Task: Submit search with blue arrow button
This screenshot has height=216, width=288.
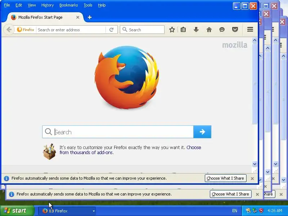Action: (202, 132)
